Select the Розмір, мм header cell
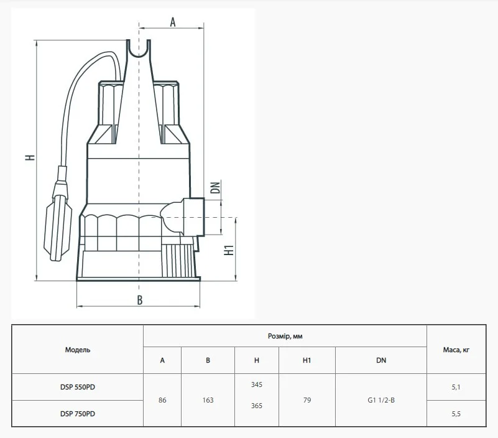Viewport: 498px width, 438px height. 285,336
